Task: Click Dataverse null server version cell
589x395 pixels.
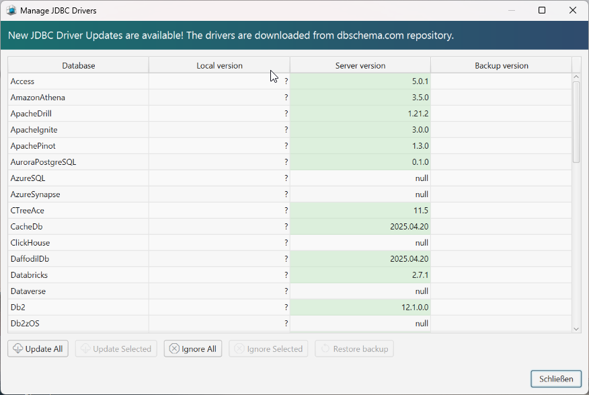Action: 360,291
